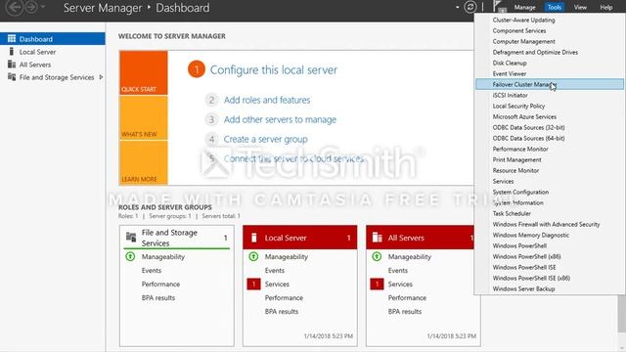
Task: Click Manageability green icon in Local Server tile
Action: 253,256
